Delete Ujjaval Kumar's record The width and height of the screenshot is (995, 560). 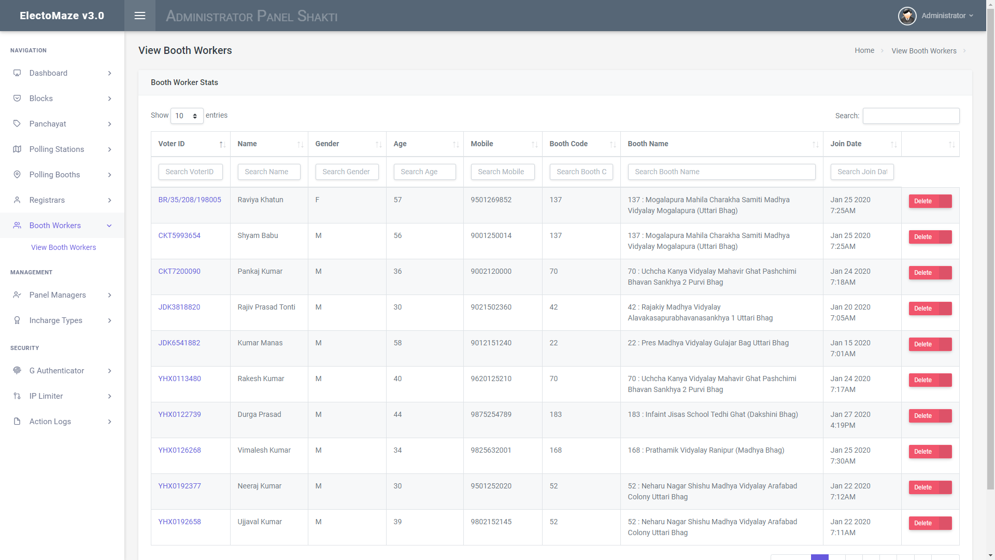pos(930,523)
